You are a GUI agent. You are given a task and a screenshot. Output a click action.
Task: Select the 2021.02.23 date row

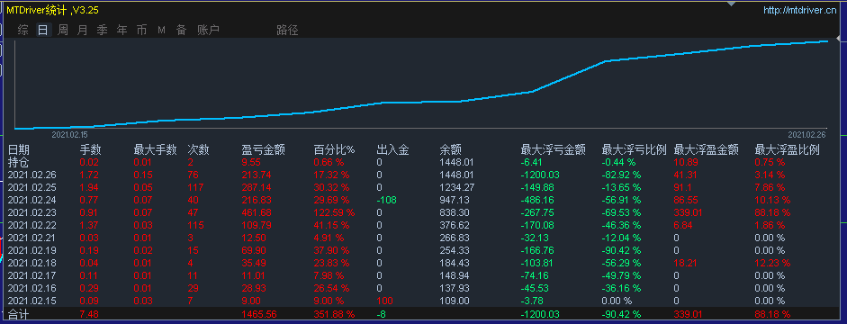coord(32,212)
